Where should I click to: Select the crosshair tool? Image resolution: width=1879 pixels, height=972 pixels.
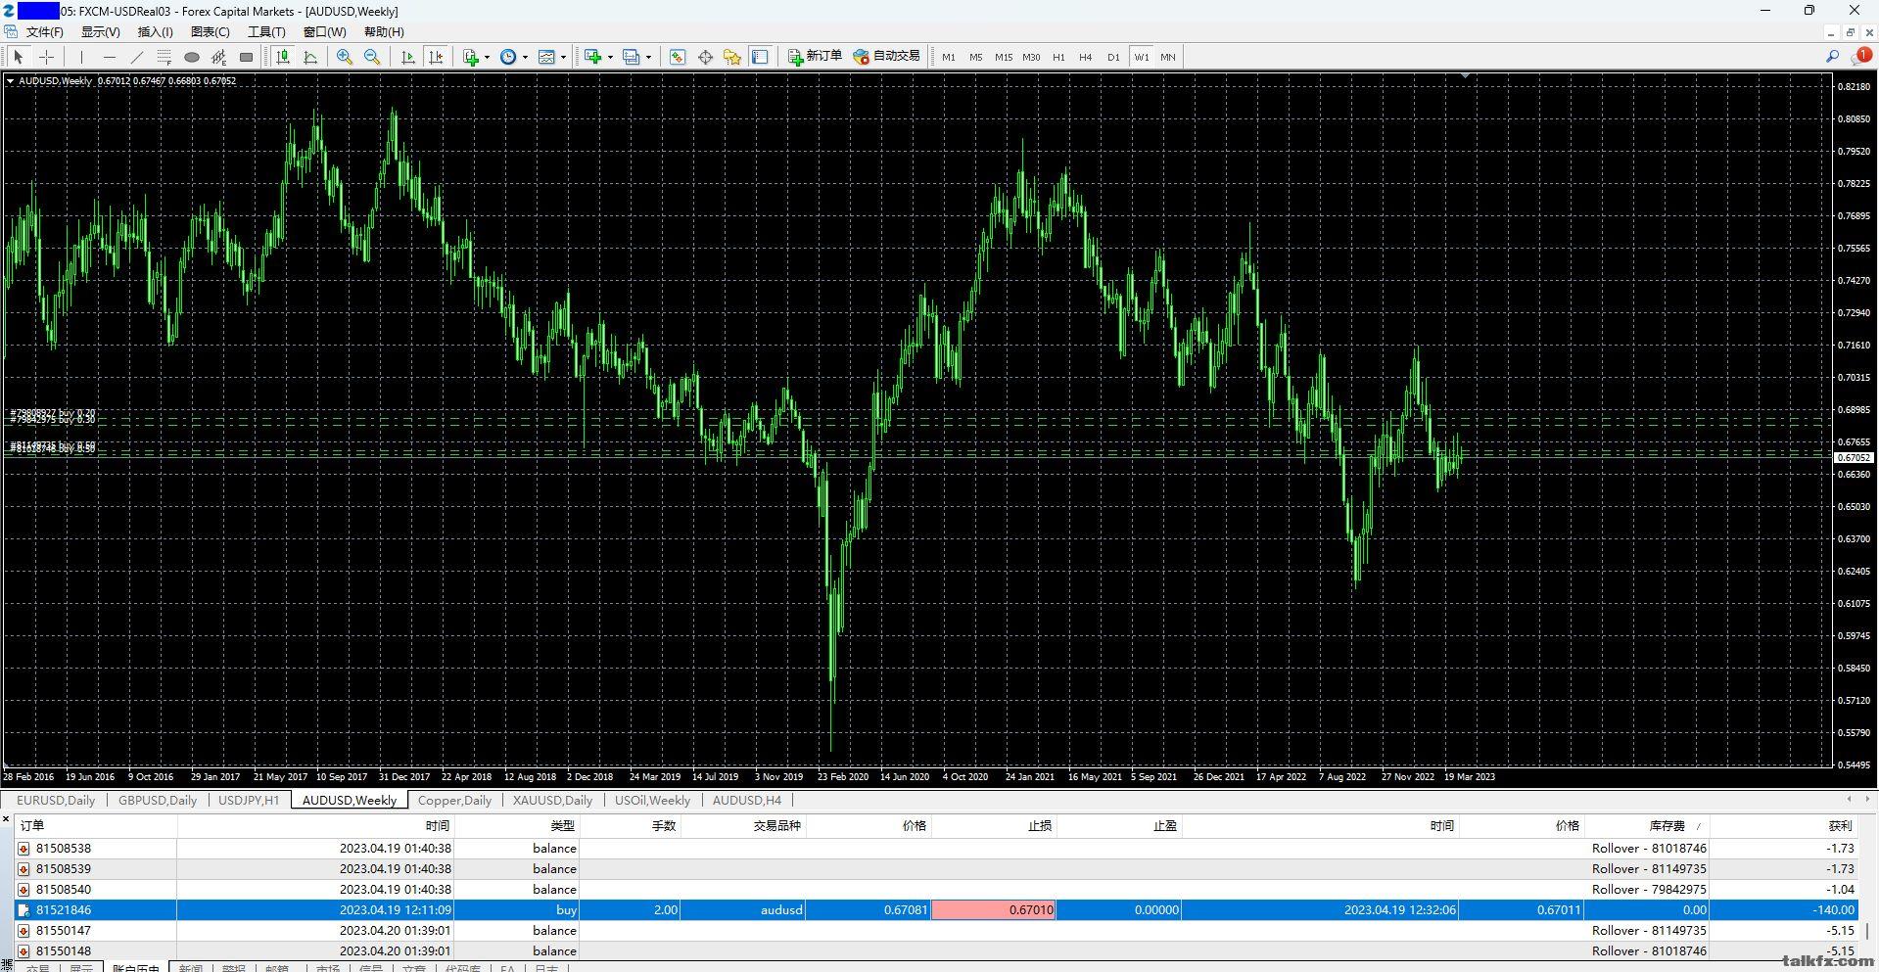pyautogui.click(x=46, y=57)
